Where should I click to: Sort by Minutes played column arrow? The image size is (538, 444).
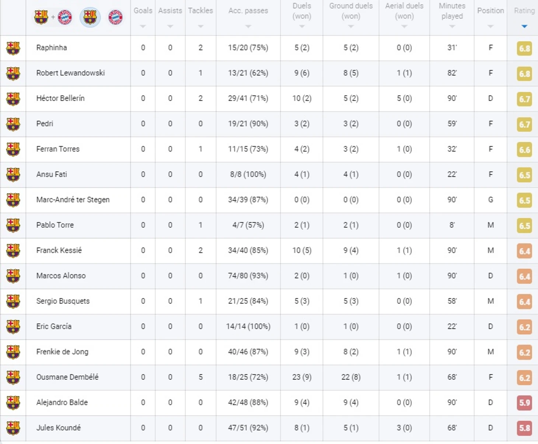tap(452, 27)
